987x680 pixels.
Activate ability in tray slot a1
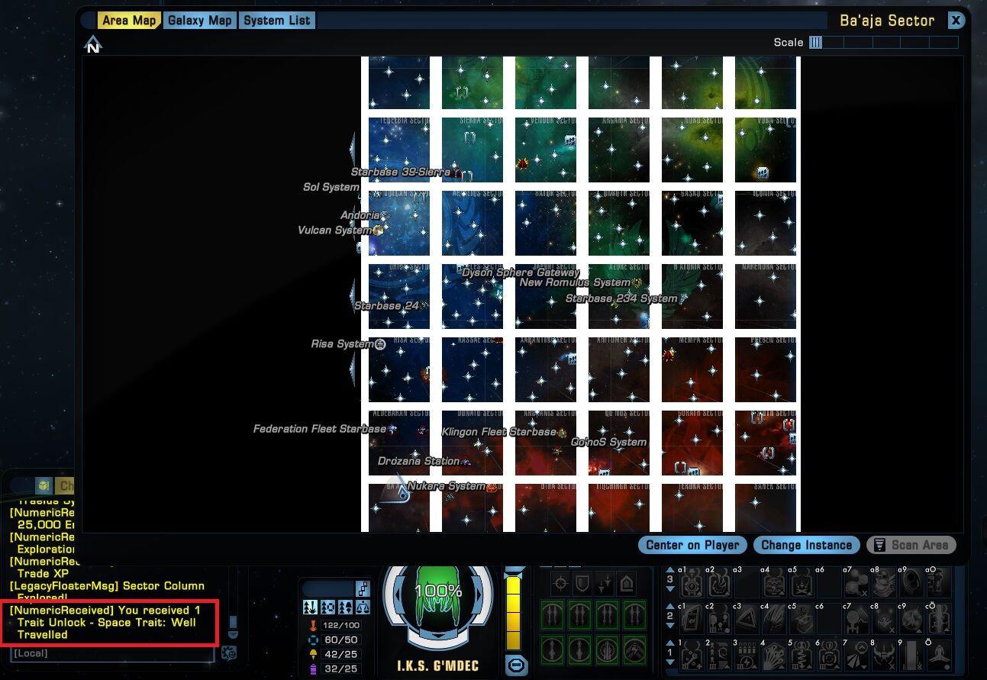(x=692, y=582)
